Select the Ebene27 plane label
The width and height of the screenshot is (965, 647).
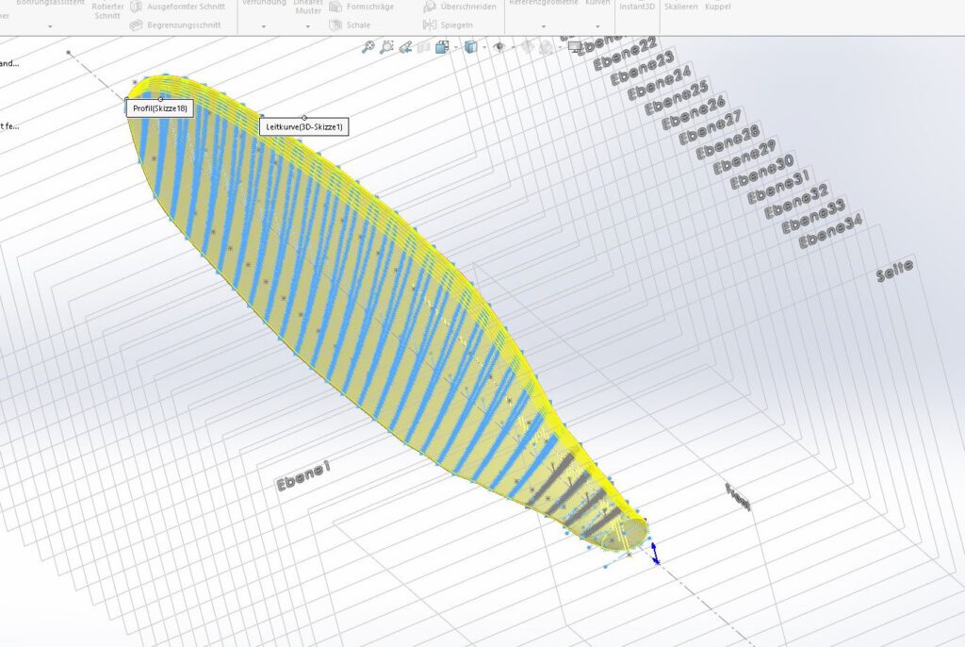point(711,127)
